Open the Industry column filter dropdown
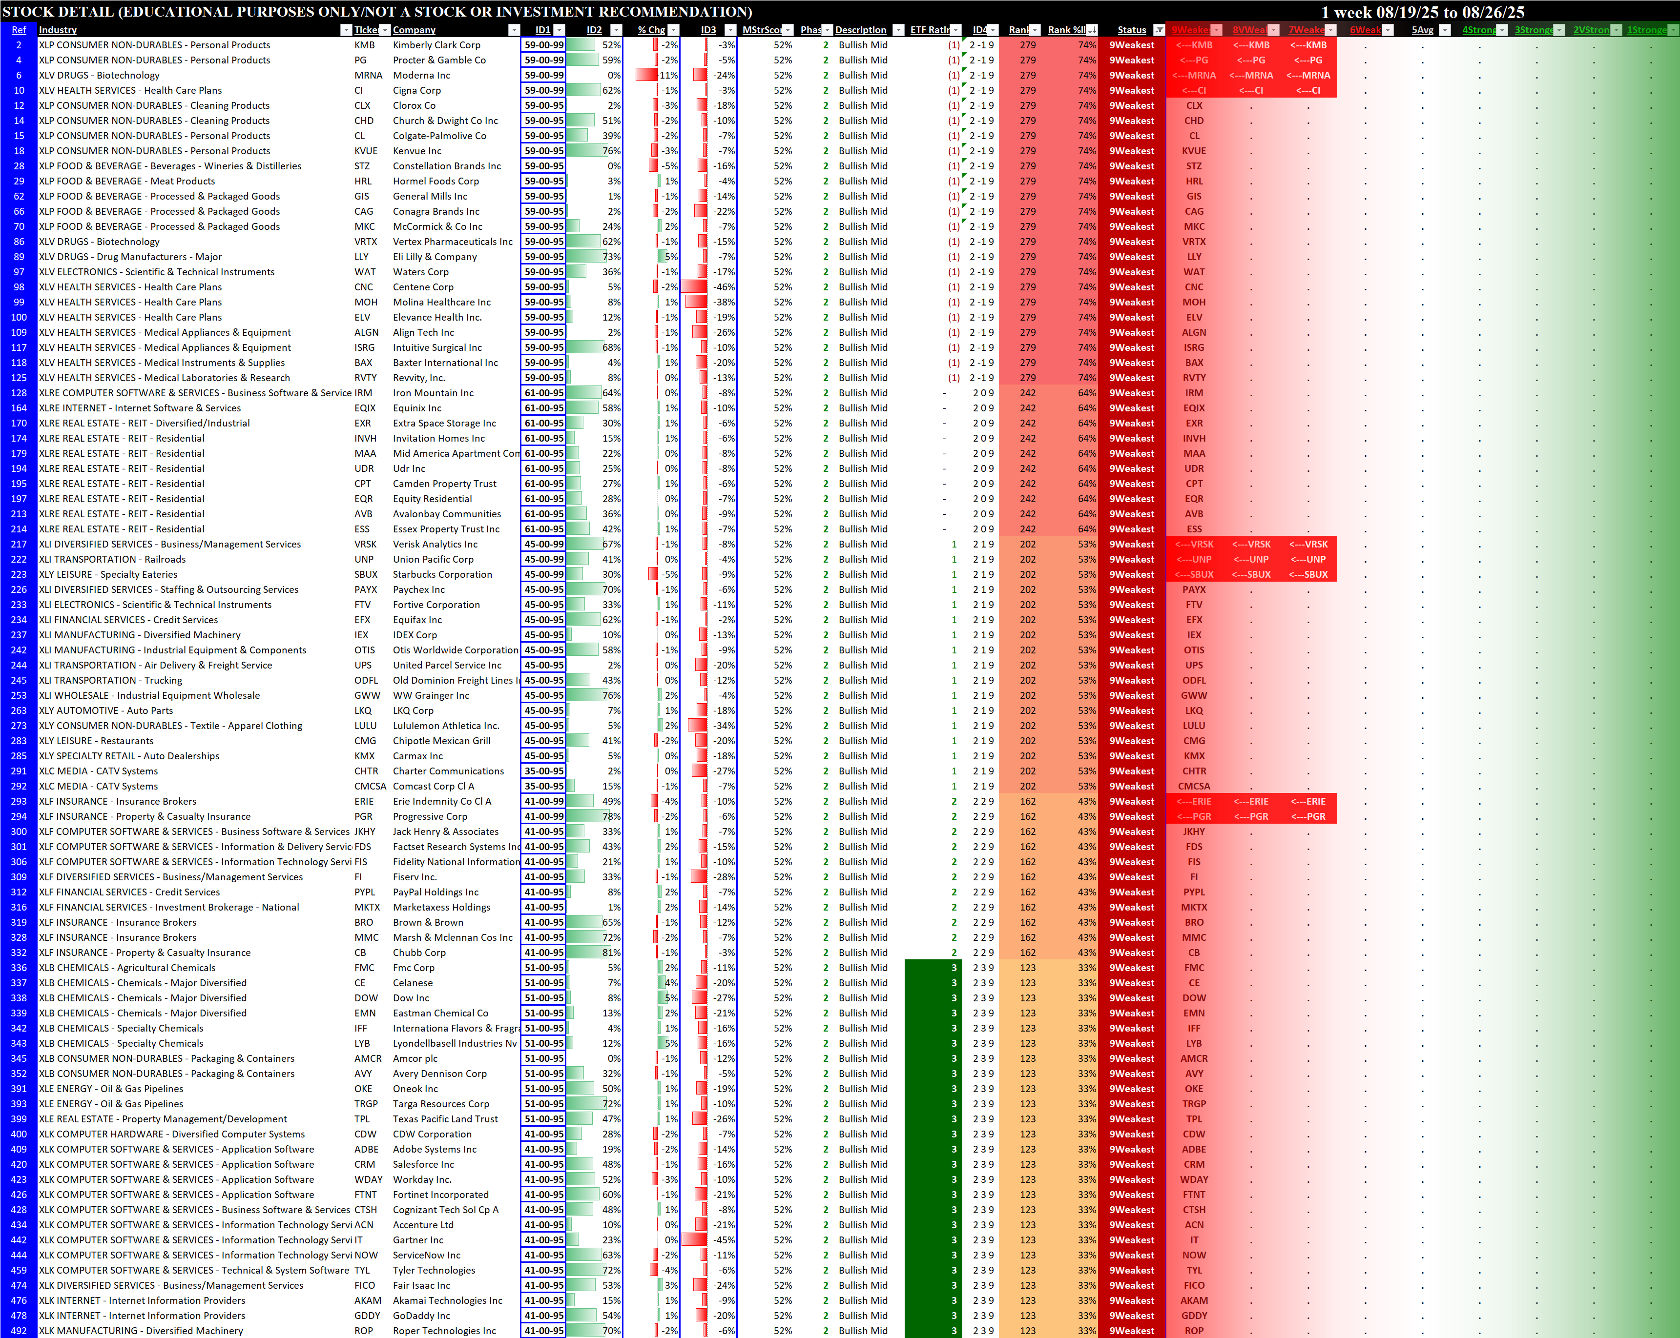Screen dimensions: 1680x1338 pyautogui.click(x=346, y=30)
